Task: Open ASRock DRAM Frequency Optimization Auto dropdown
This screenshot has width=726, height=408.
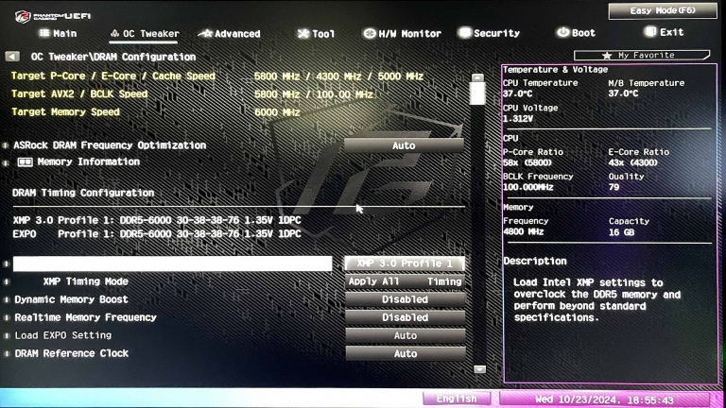Action: point(404,145)
